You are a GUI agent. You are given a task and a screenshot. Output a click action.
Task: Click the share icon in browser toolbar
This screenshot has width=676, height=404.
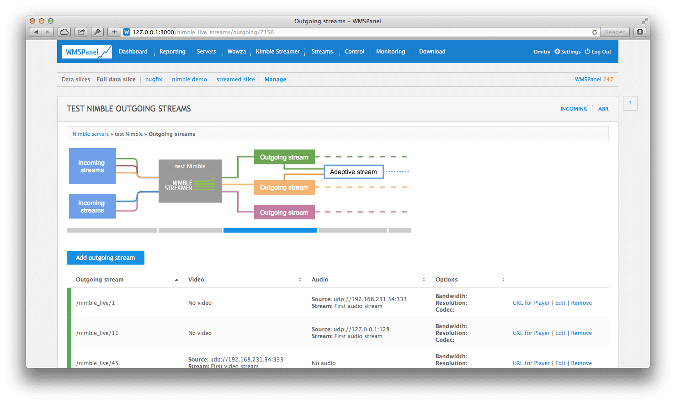pos(81,32)
